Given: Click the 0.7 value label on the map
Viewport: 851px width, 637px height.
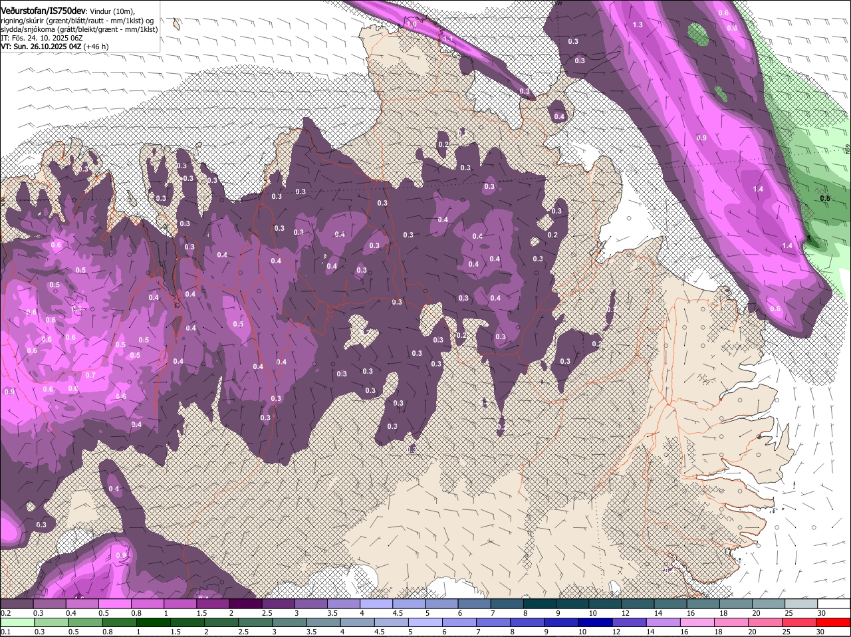Looking at the screenshot, I should tap(90, 375).
